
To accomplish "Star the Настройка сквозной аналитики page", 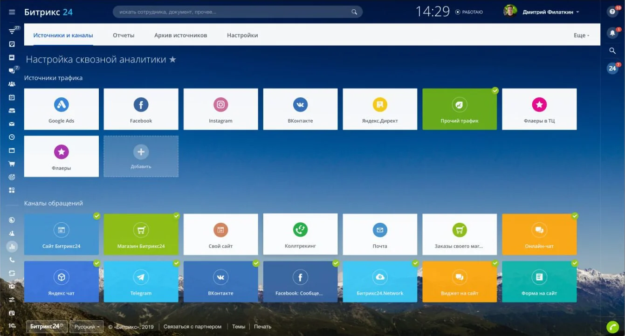I will (x=172, y=60).
